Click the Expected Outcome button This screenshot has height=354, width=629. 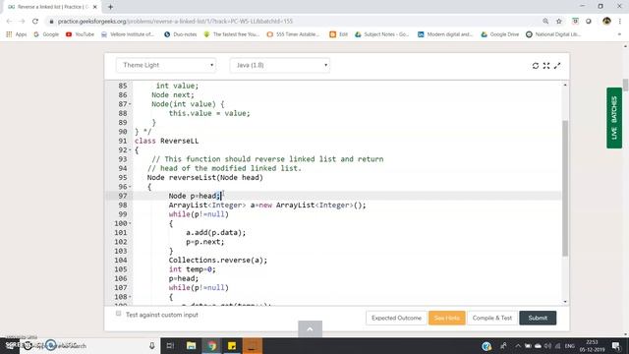coord(396,318)
